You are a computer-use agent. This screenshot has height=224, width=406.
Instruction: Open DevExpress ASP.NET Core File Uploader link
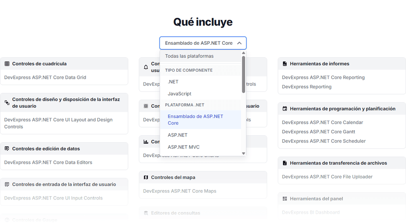[327, 177]
